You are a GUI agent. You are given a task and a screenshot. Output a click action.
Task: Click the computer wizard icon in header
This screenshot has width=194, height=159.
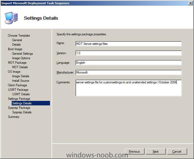click(x=11, y=18)
